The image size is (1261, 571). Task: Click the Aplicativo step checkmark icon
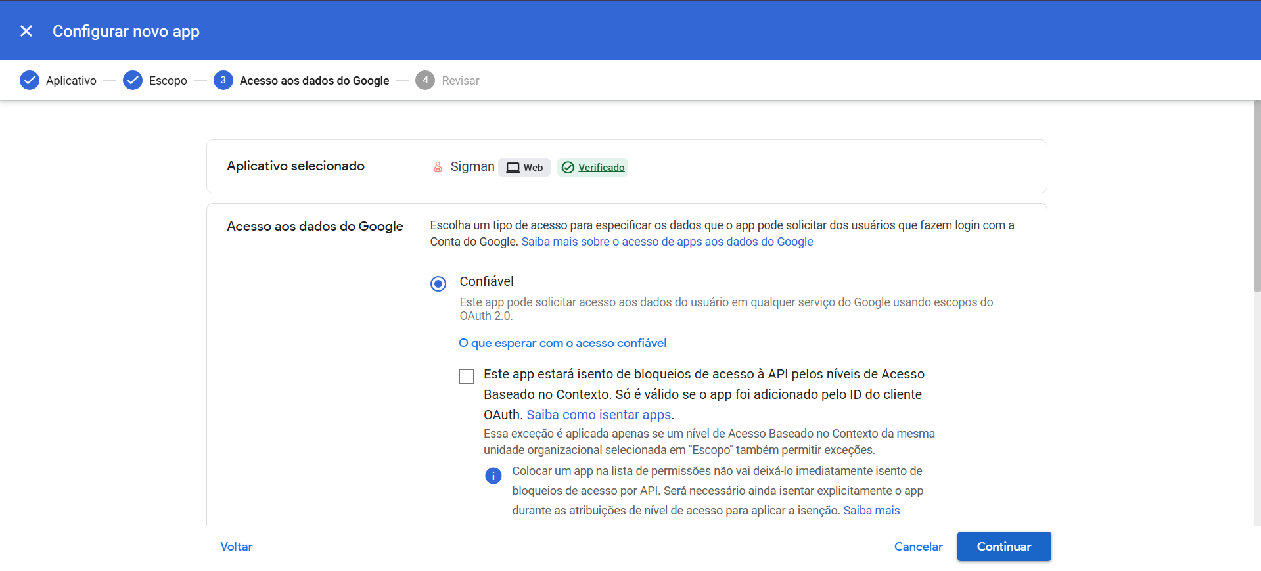click(x=30, y=80)
